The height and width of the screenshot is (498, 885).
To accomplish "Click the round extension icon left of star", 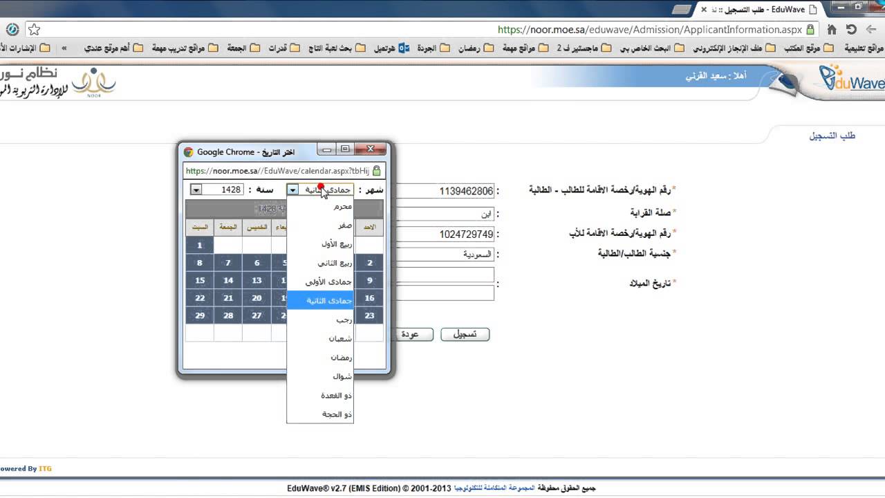I will pyautogui.click(x=12, y=30).
